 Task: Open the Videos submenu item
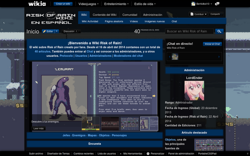(134, 21)
